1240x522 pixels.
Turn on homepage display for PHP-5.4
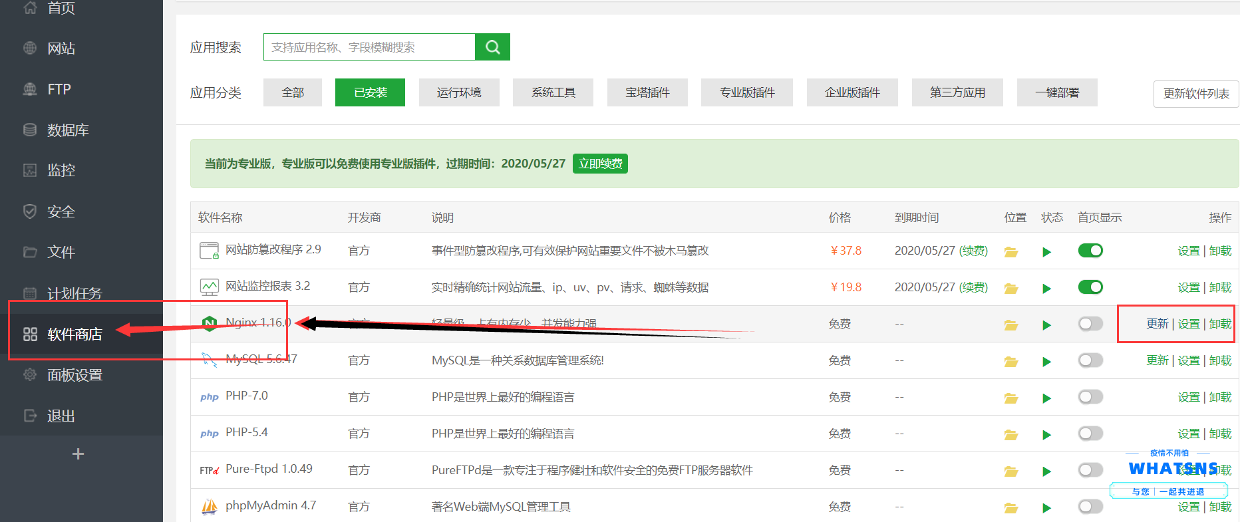coord(1090,434)
